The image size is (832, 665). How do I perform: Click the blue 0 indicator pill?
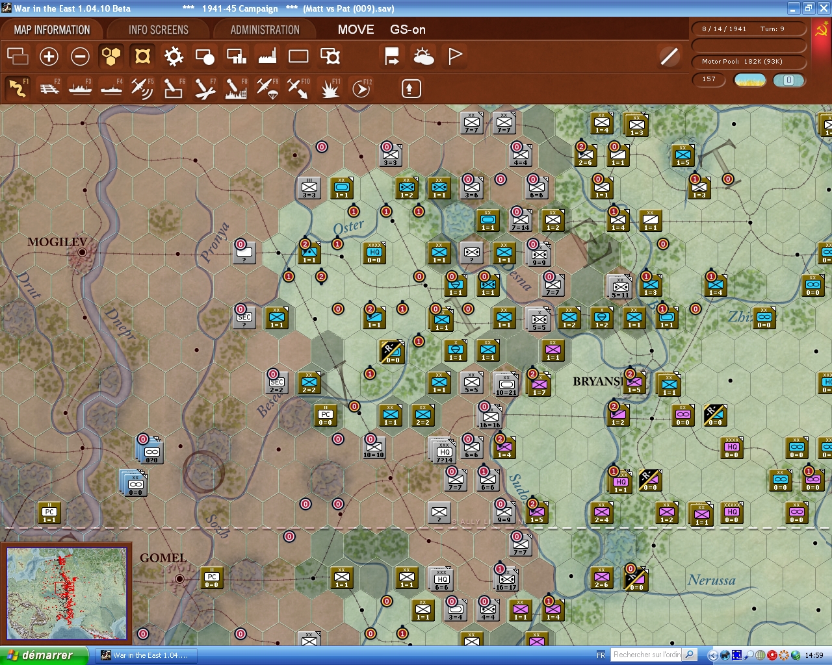pyautogui.click(x=788, y=80)
